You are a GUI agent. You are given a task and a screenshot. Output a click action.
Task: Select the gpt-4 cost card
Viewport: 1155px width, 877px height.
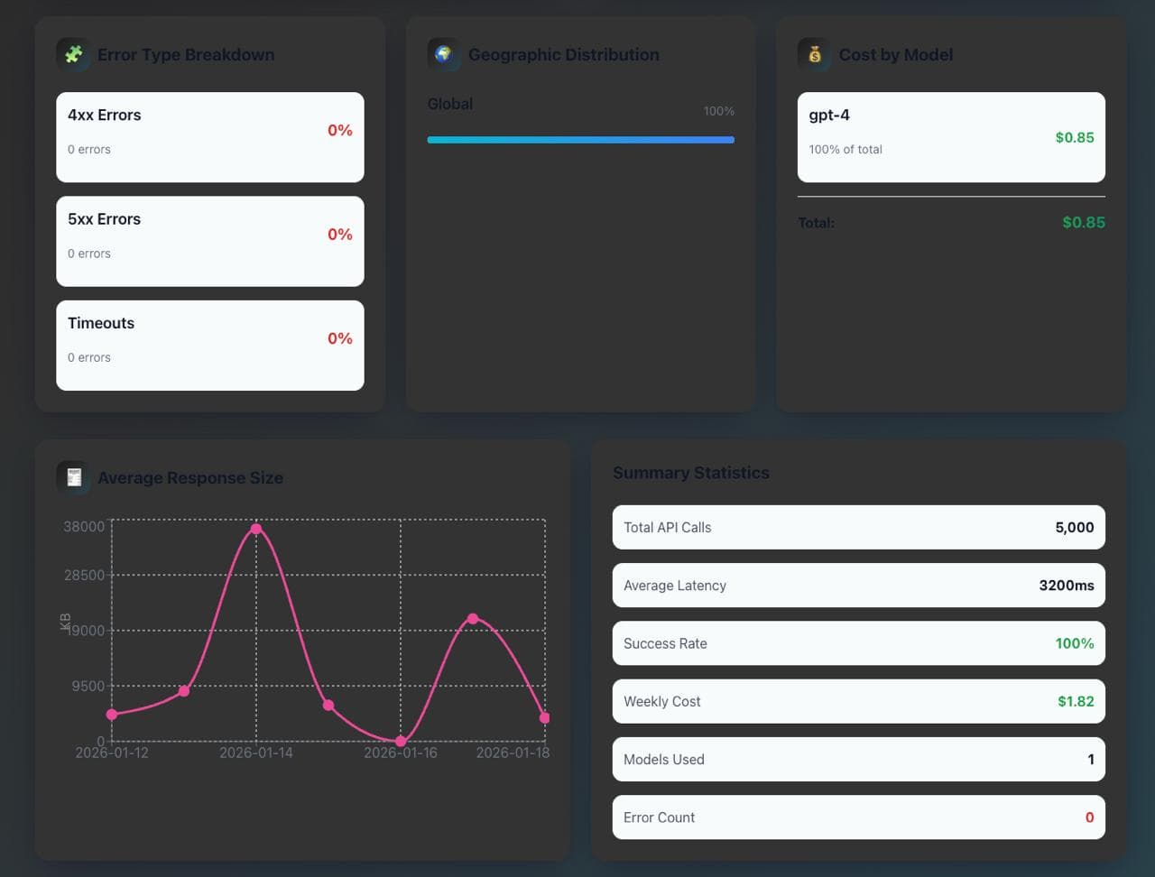click(950, 137)
